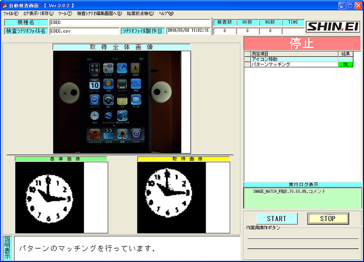The image size is (364, 262).
Task: Click the empty TIME value field
Action: pos(293,31)
